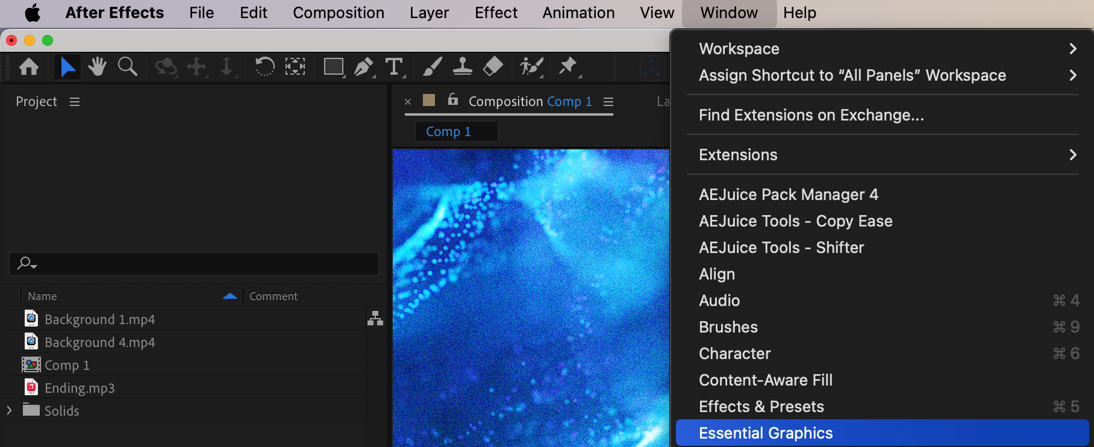Select the Zoom magnifier tool

[127, 66]
